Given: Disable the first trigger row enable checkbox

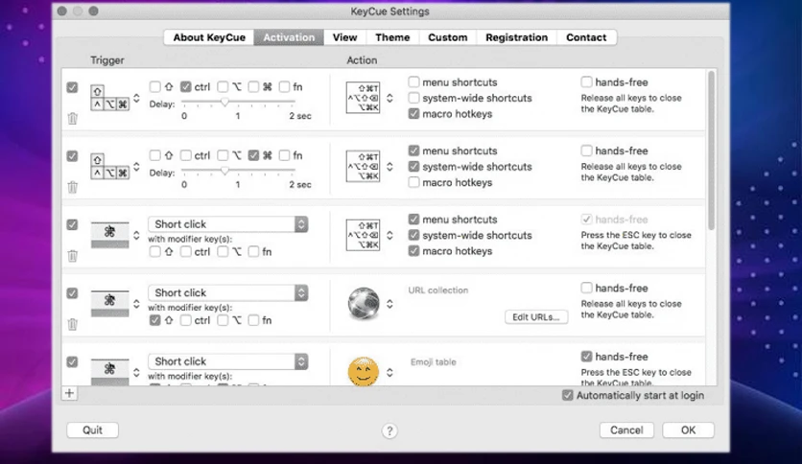Looking at the screenshot, I should pyautogui.click(x=72, y=87).
